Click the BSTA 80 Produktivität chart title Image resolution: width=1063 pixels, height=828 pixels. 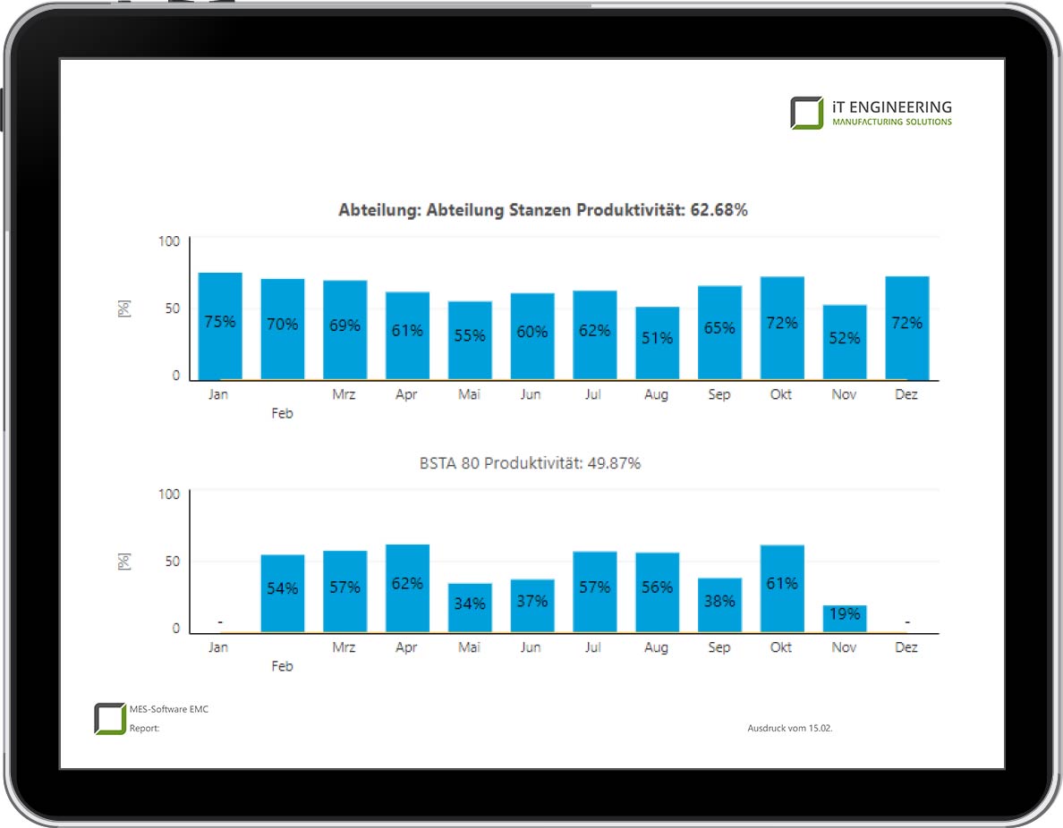(530, 463)
